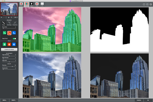Switch to single view layout
Screen dimensions: 153x102
click(x=144, y=4)
